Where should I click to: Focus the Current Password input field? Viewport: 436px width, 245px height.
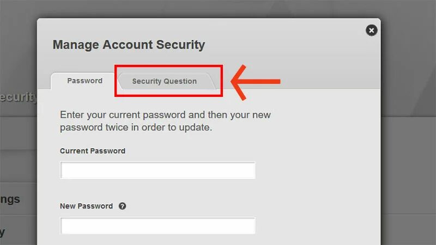pos(158,170)
